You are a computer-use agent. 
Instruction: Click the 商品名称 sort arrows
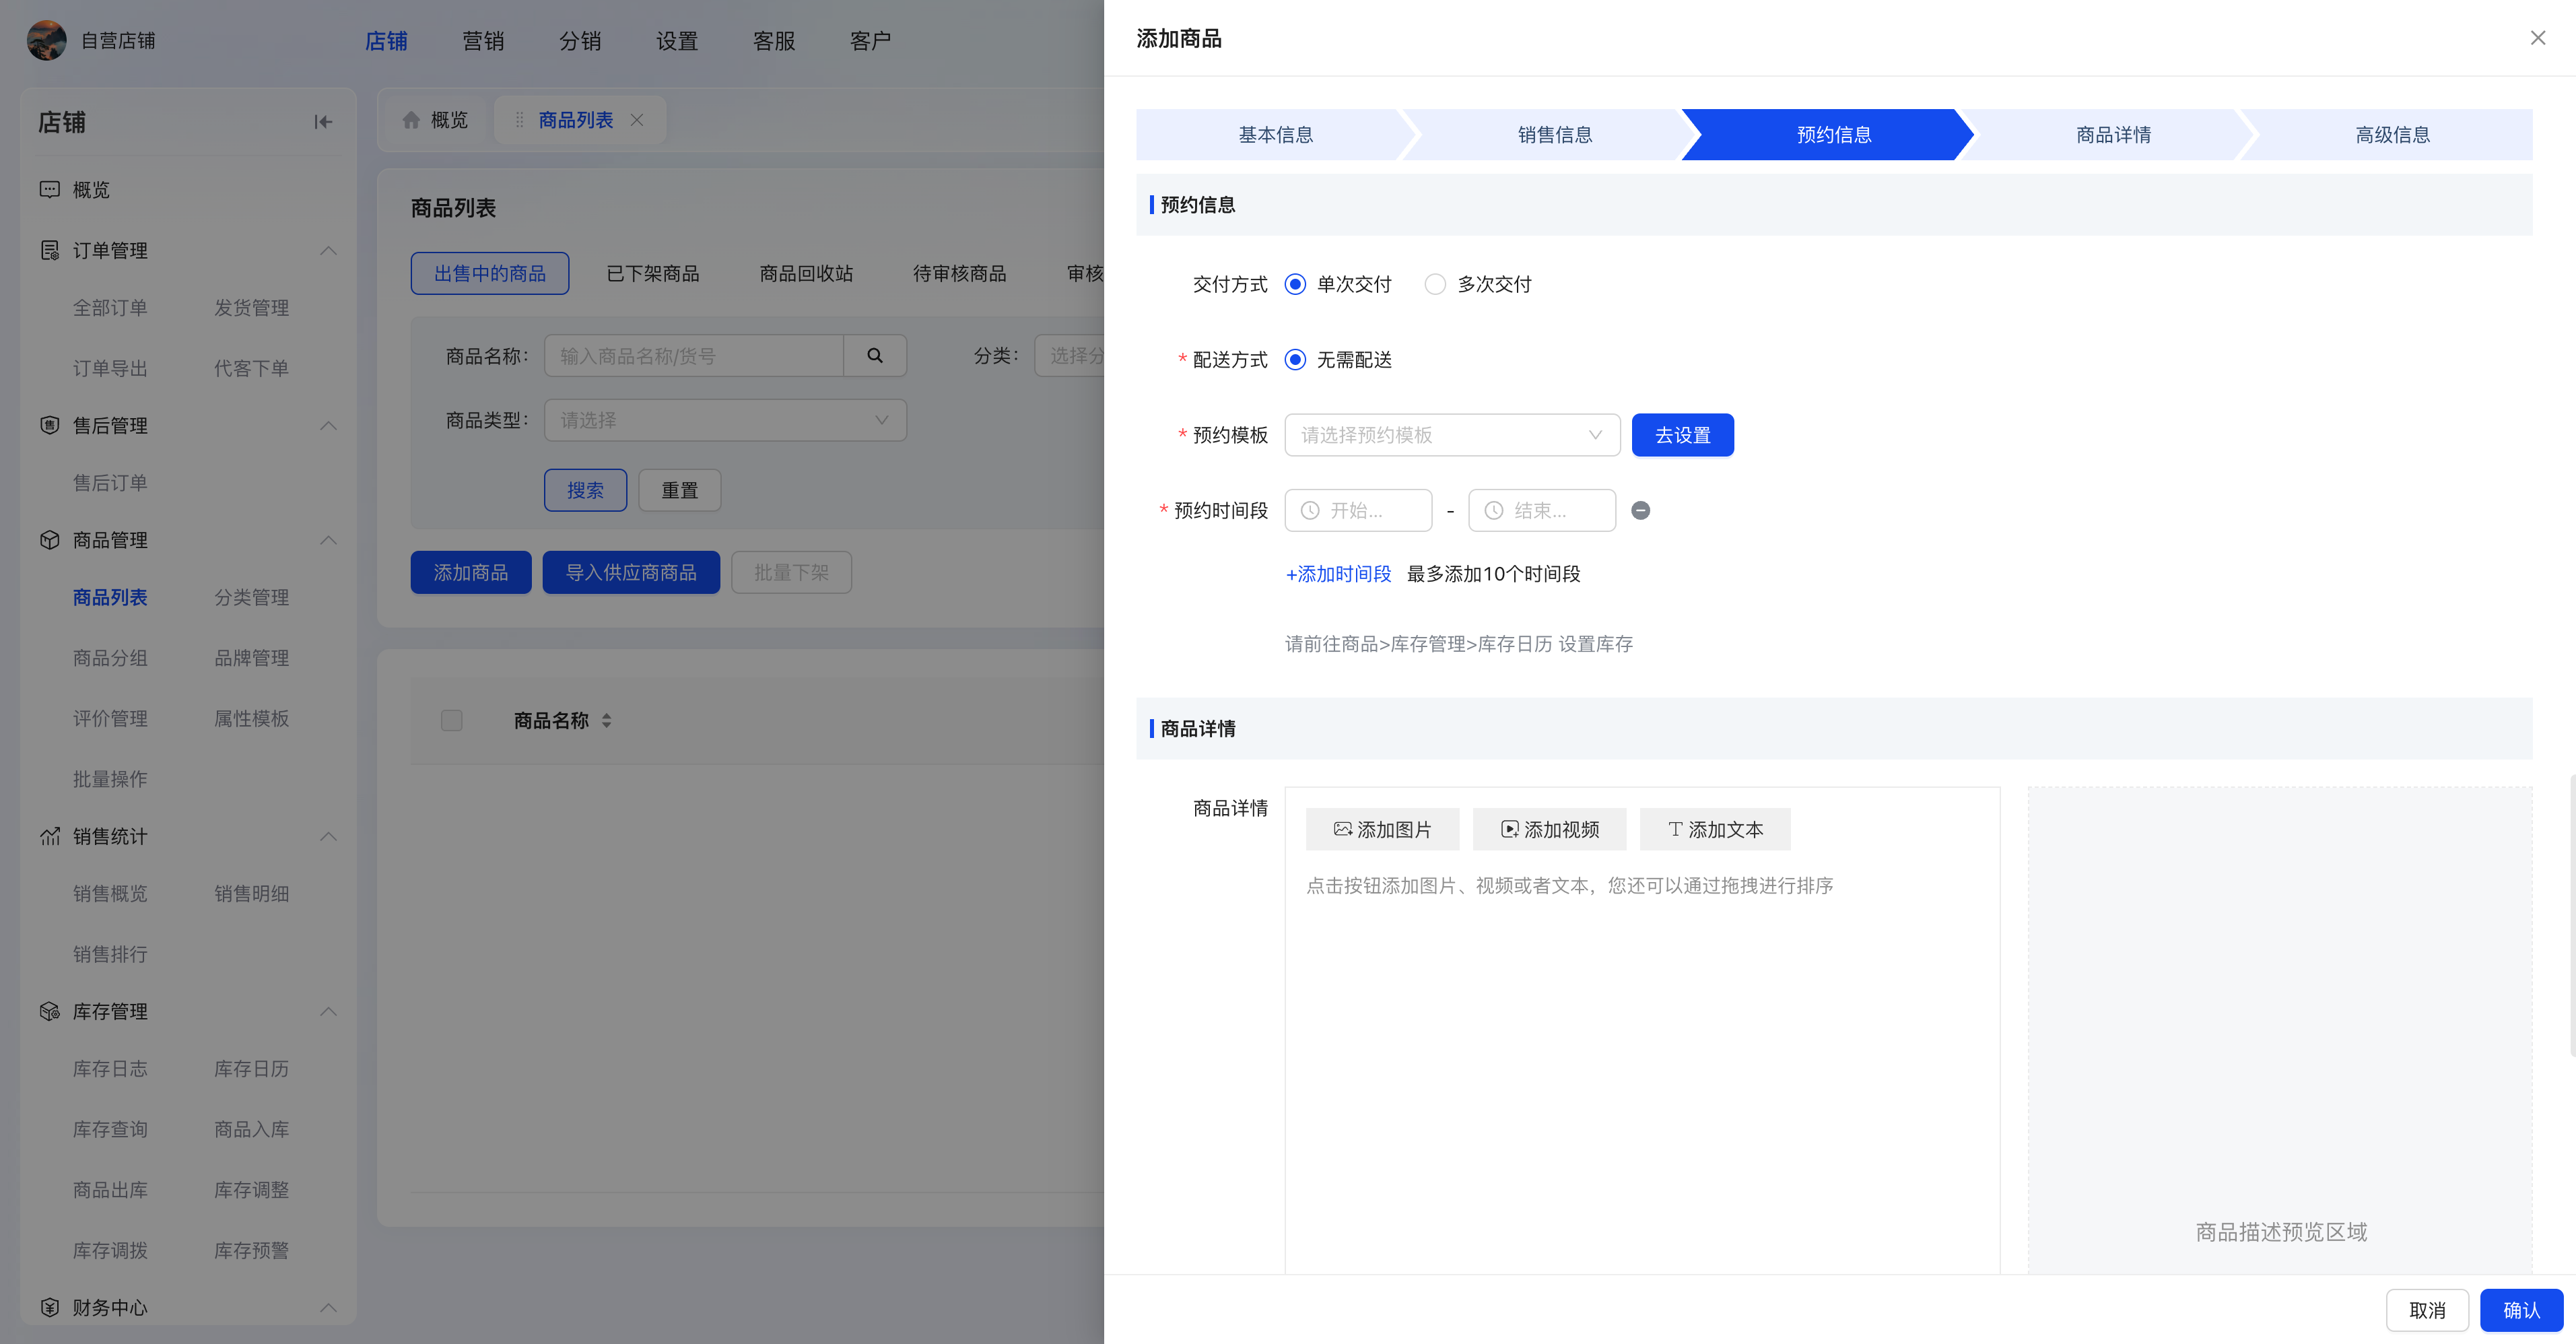[x=606, y=720]
